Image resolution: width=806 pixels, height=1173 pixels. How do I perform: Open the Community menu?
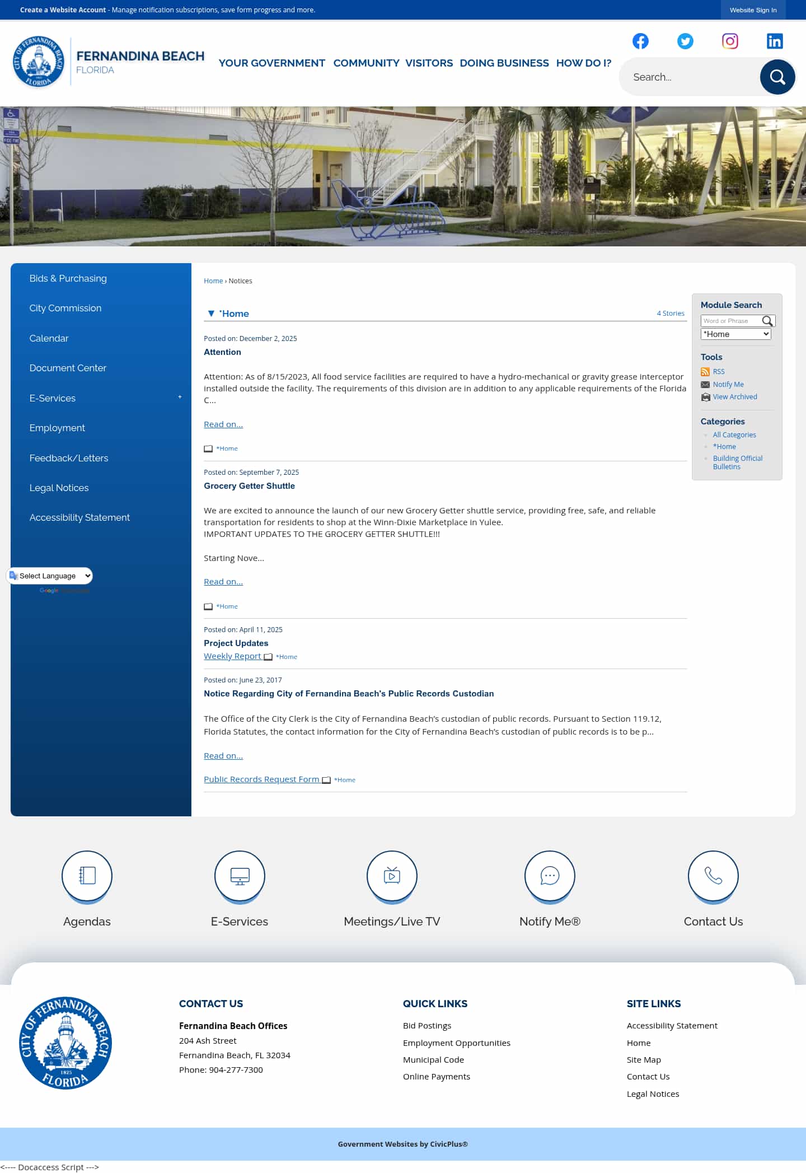coord(366,63)
